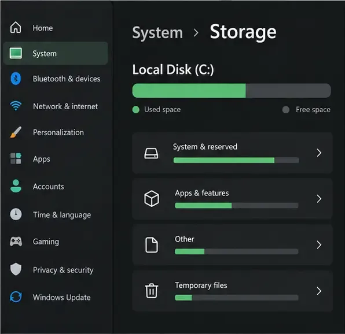The width and height of the screenshot is (345, 334).
Task: Click the Other usage bar
Action: (237, 251)
